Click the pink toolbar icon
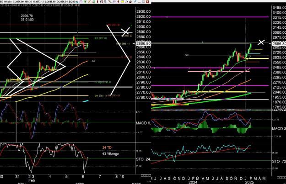The image size is (286, 184). (81, 2)
